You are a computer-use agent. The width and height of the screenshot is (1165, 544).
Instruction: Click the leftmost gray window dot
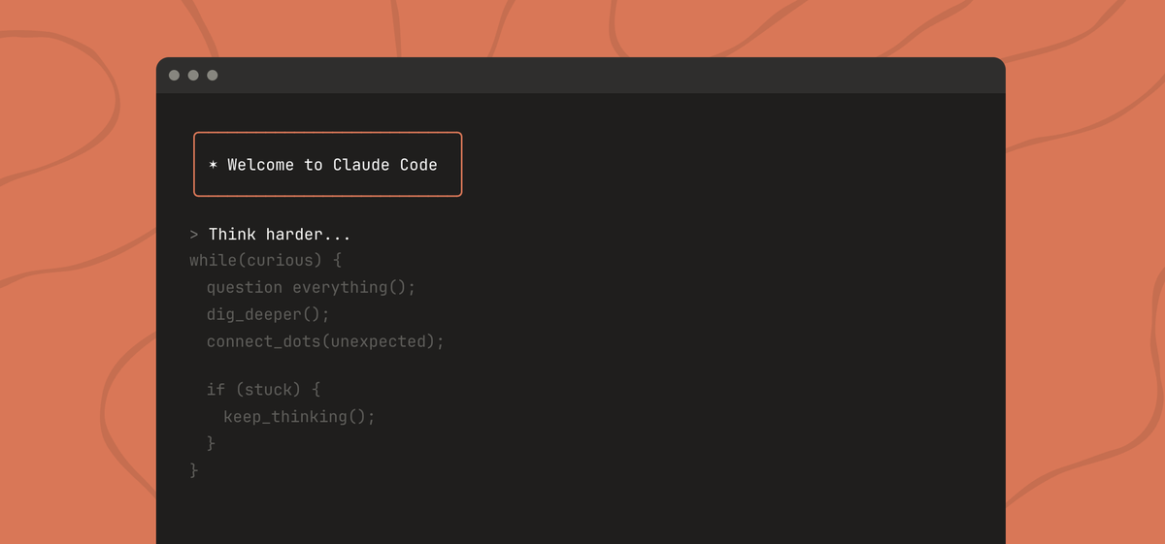coord(174,76)
